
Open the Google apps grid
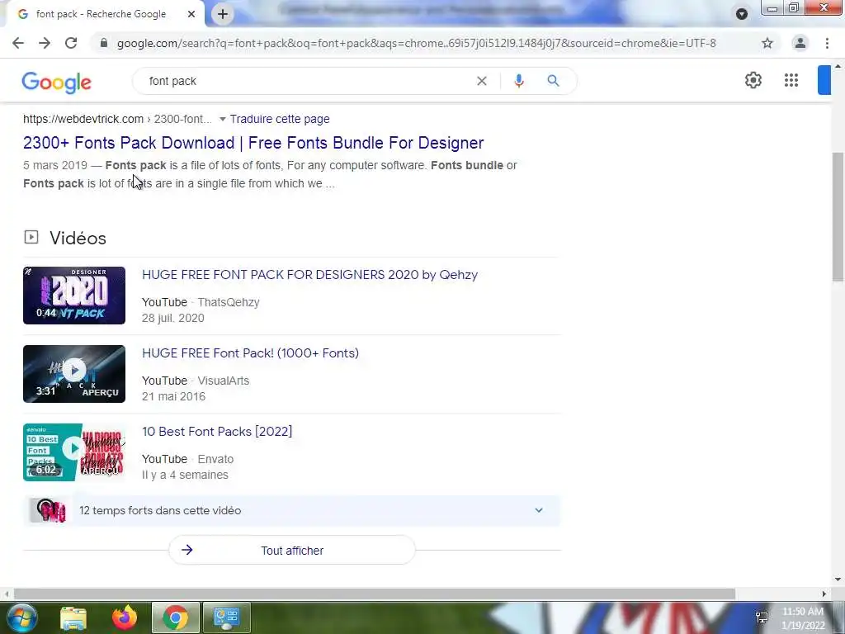(x=791, y=80)
